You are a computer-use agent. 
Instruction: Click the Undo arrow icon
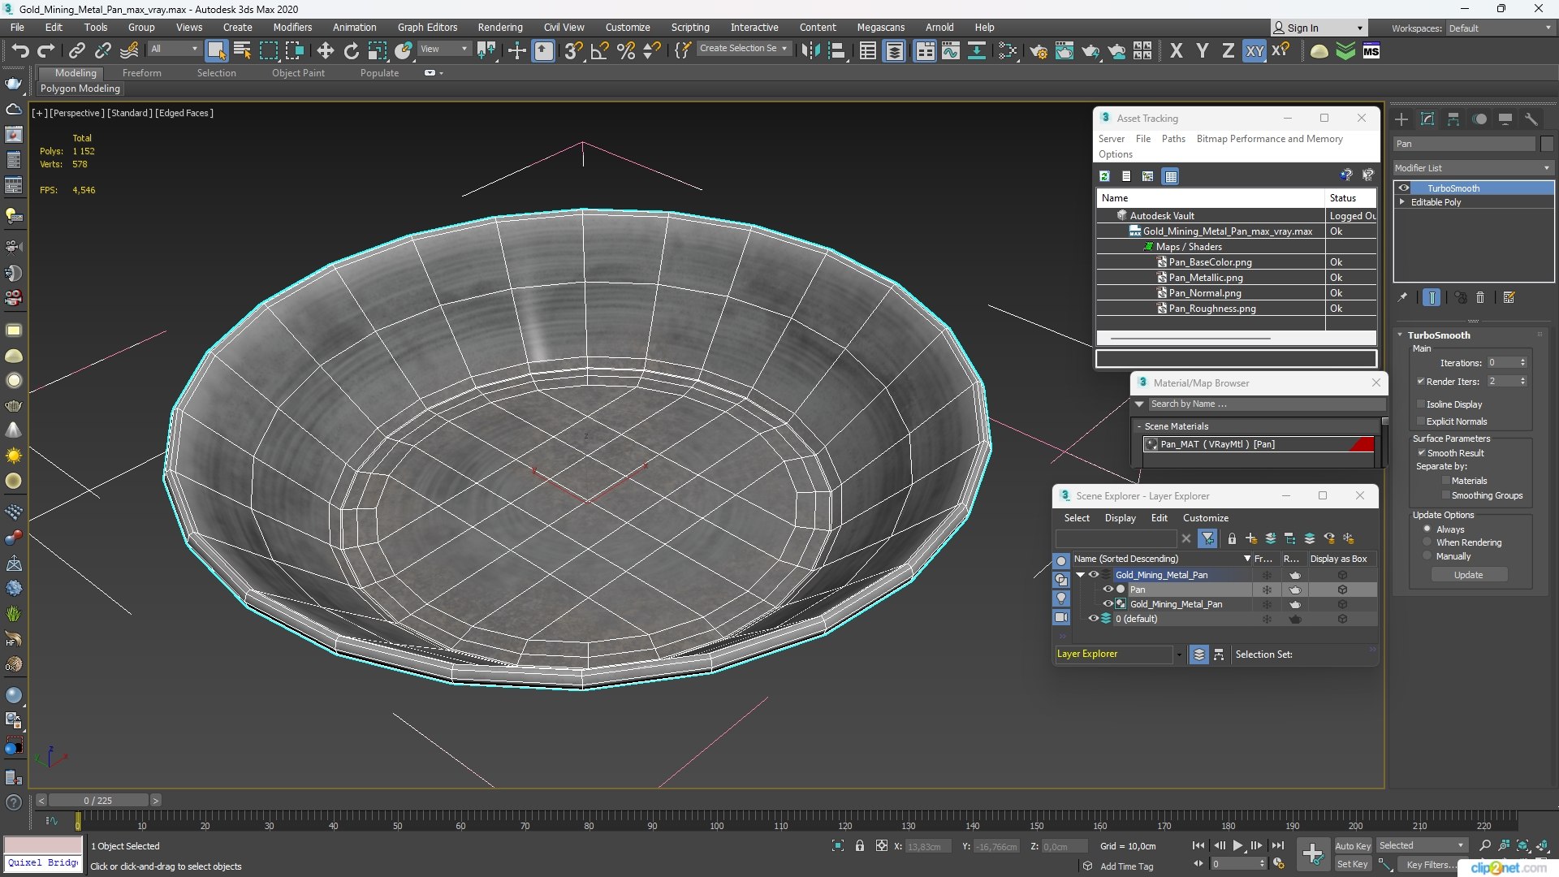(19, 51)
